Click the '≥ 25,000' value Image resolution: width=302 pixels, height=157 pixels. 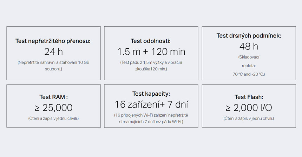click(53, 108)
